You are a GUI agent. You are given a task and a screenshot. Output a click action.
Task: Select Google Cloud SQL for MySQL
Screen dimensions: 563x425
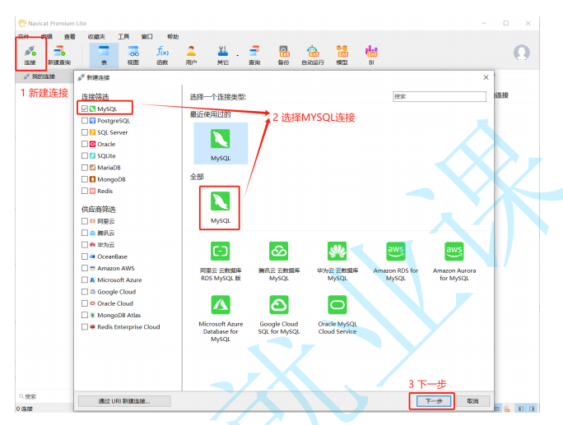(279, 315)
